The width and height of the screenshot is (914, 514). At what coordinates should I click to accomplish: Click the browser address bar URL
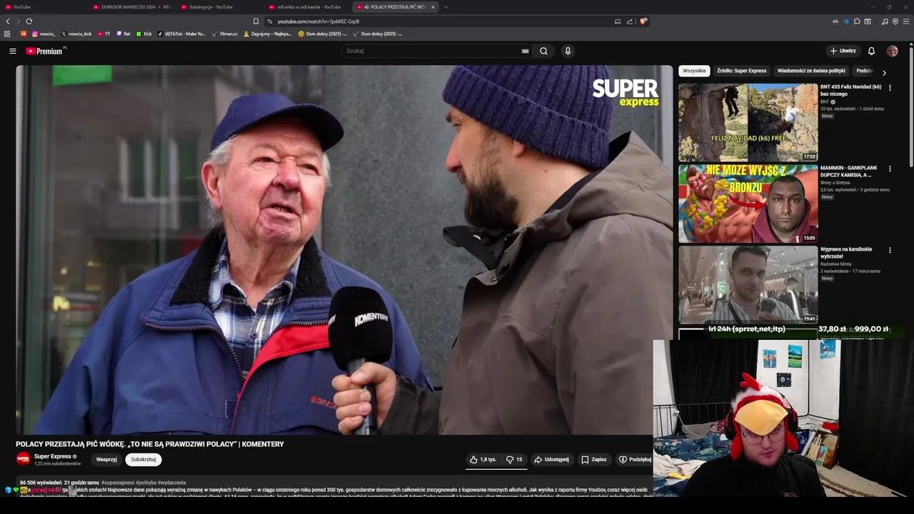point(318,21)
